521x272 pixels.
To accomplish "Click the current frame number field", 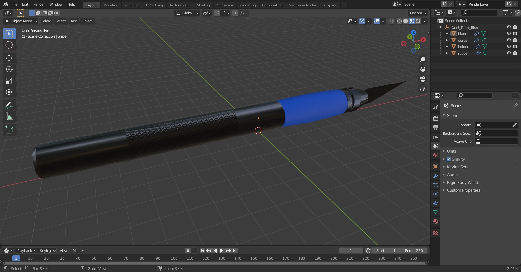I will point(351,251).
